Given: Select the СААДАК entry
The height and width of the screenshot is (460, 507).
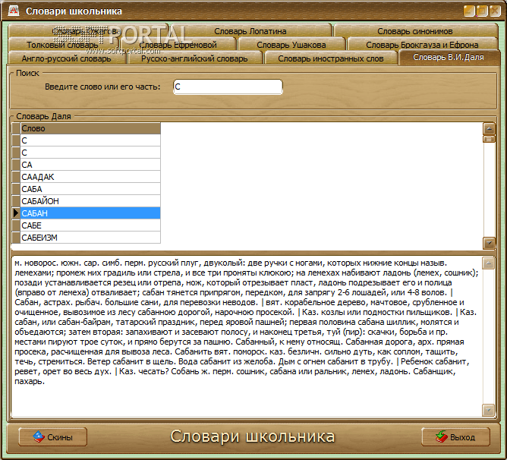Looking at the screenshot, I should pyautogui.click(x=90, y=177).
